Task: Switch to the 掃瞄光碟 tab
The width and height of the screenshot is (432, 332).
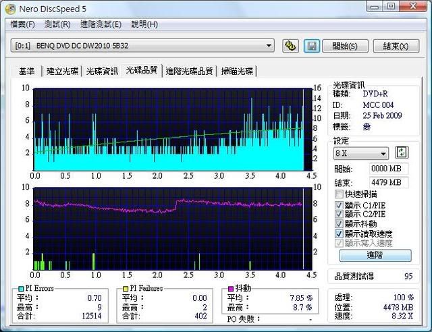Action: point(237,71)
